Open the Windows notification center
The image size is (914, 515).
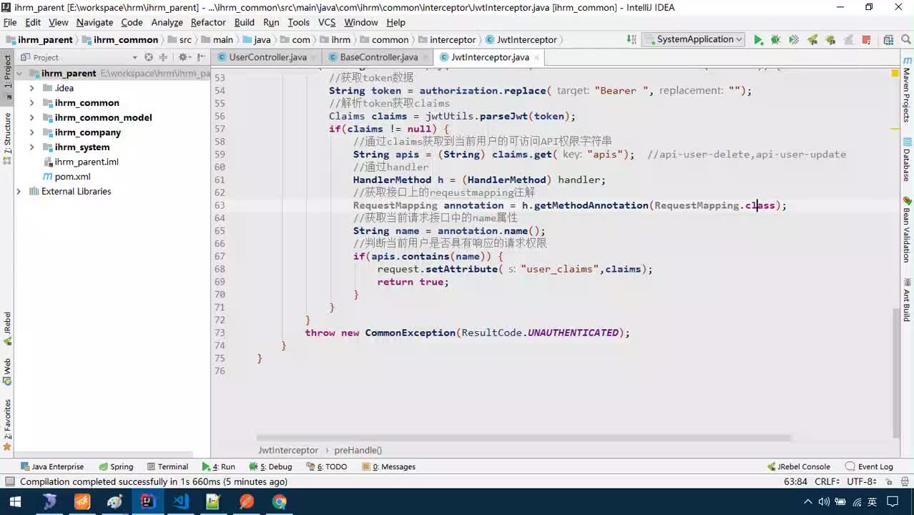tap(894, 502)
